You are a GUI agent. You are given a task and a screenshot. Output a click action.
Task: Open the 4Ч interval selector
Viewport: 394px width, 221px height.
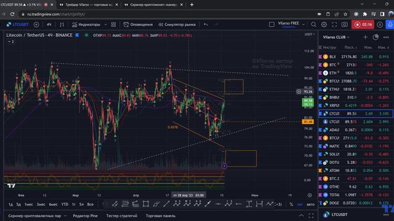pyautogui.click(x=49, y=25)
